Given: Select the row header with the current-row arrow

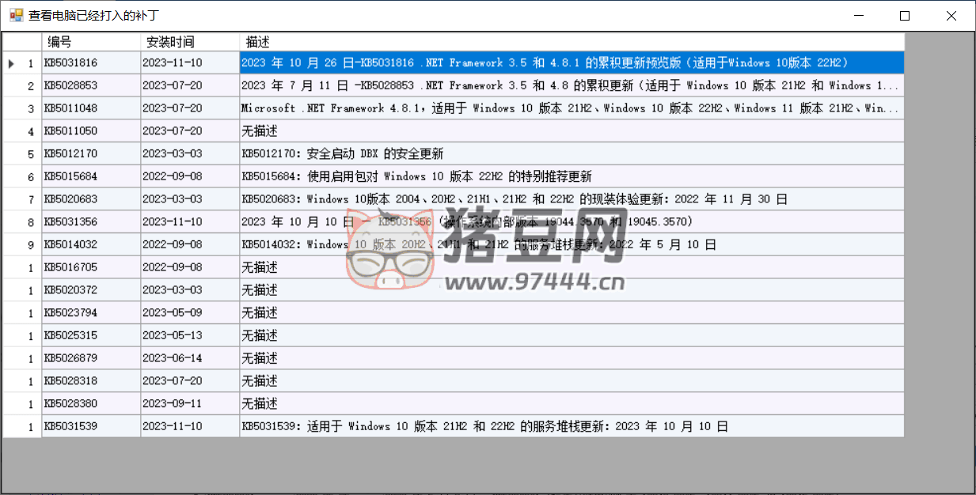Looking at the screenshot, I should pyautogui.click(x=22, y=63).
